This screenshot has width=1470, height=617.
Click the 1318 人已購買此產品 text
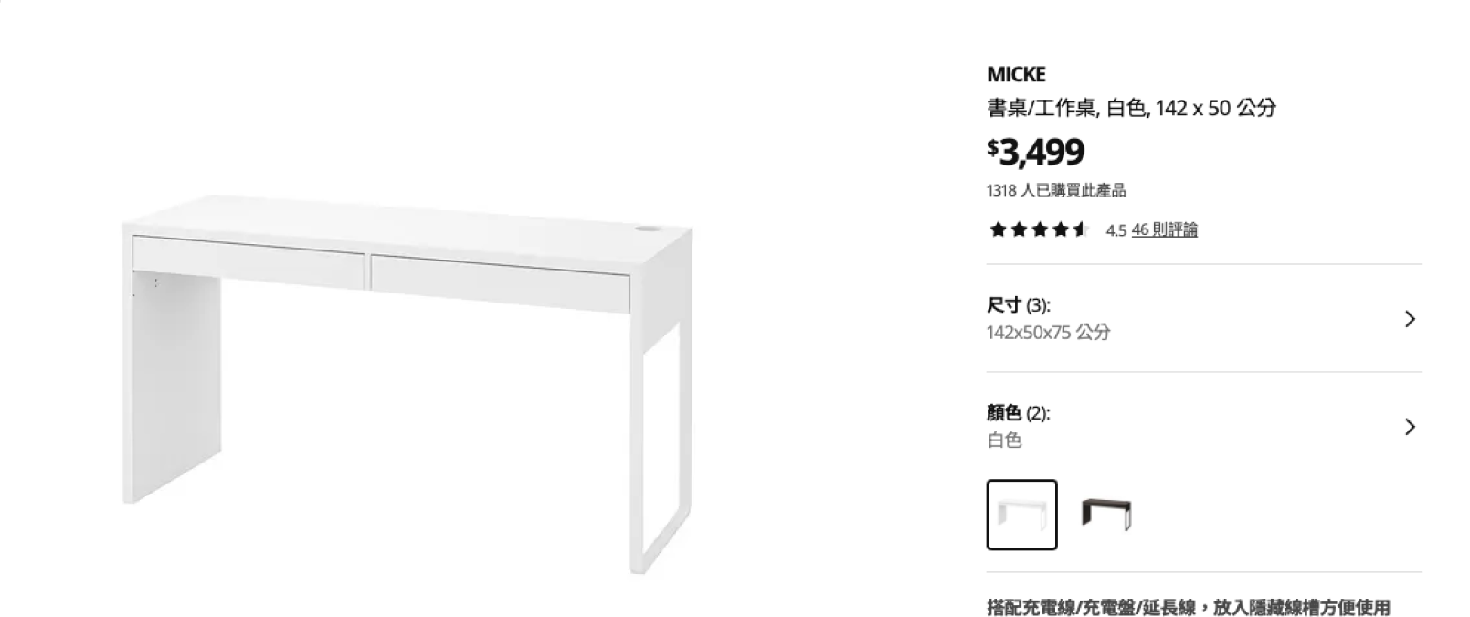tap(1056, 190)
